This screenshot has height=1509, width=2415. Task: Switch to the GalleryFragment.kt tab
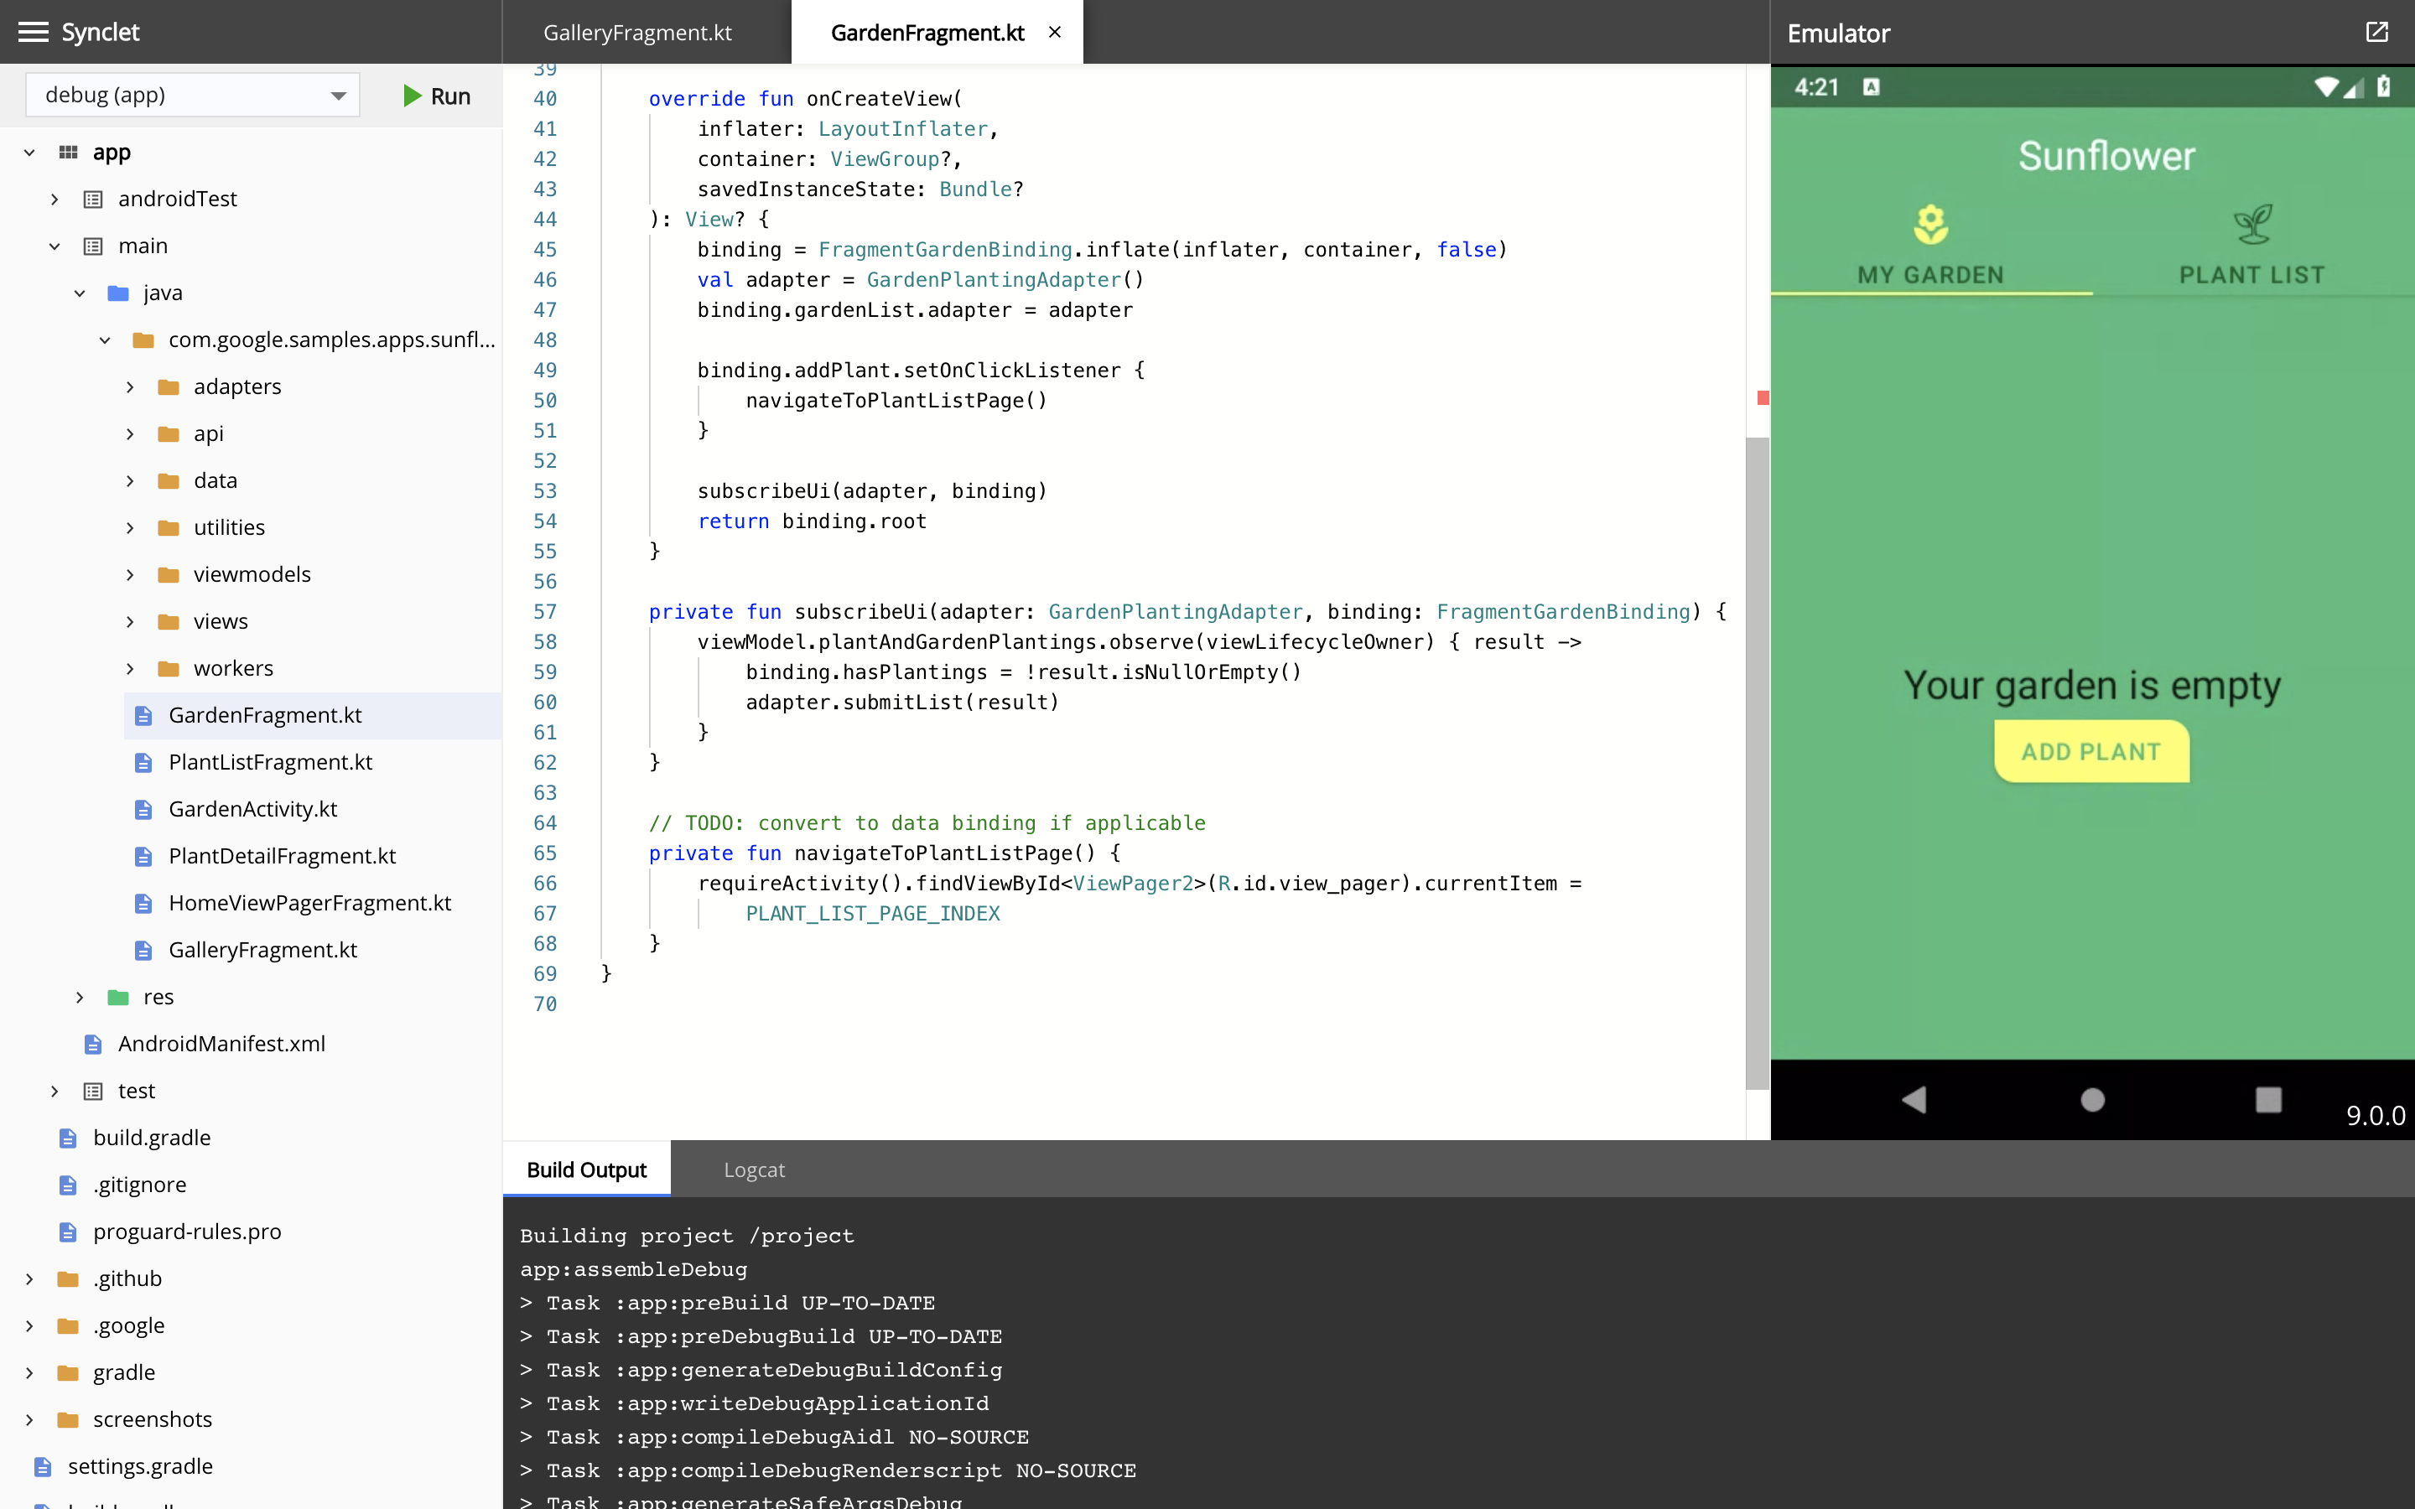636,32
